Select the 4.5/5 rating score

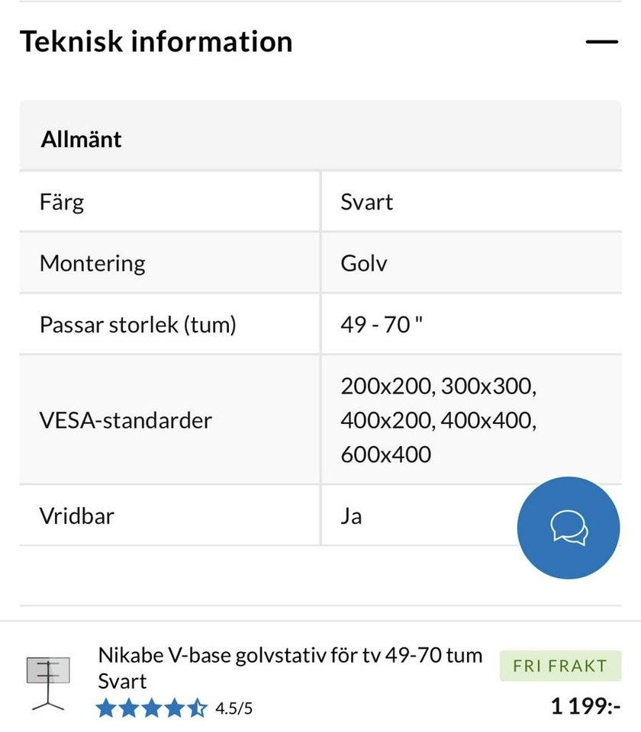pyautogui.click(x=234, y=708)
